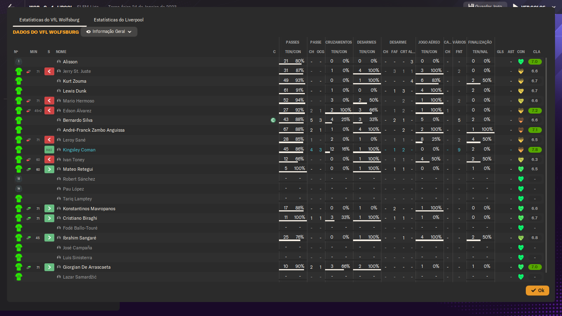This screenshot has height=316, width=562.
Task: Click captain icon on Bernardo Silva row
Action: tap(273, 120)
